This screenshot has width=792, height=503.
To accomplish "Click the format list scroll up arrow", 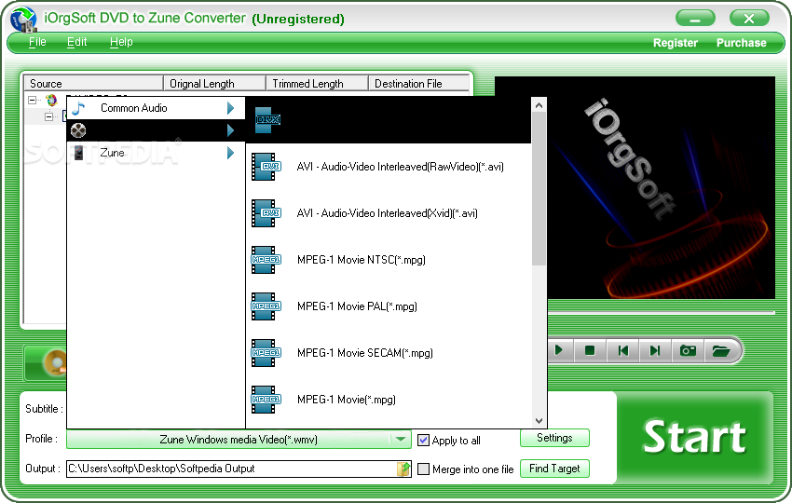I will pyautogui.click(x=539, y=105).
